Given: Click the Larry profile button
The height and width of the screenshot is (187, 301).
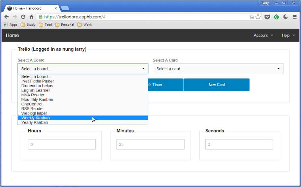Looking at the screenshot, I should [x=265, y=3].
